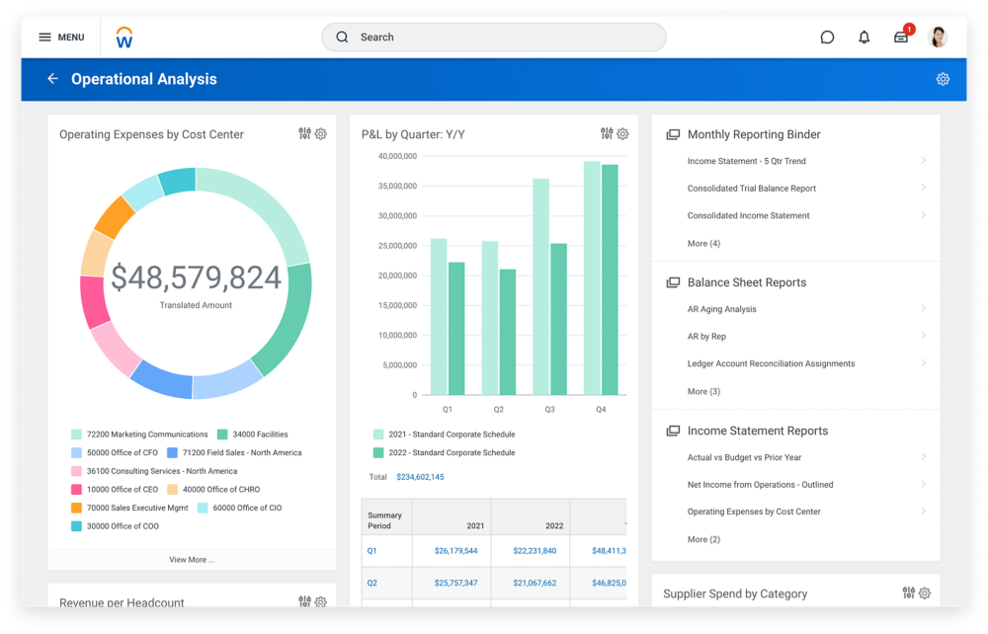Open dashboard settings gear in the blue header
988x634 pixels.
(x=943, y=77)
